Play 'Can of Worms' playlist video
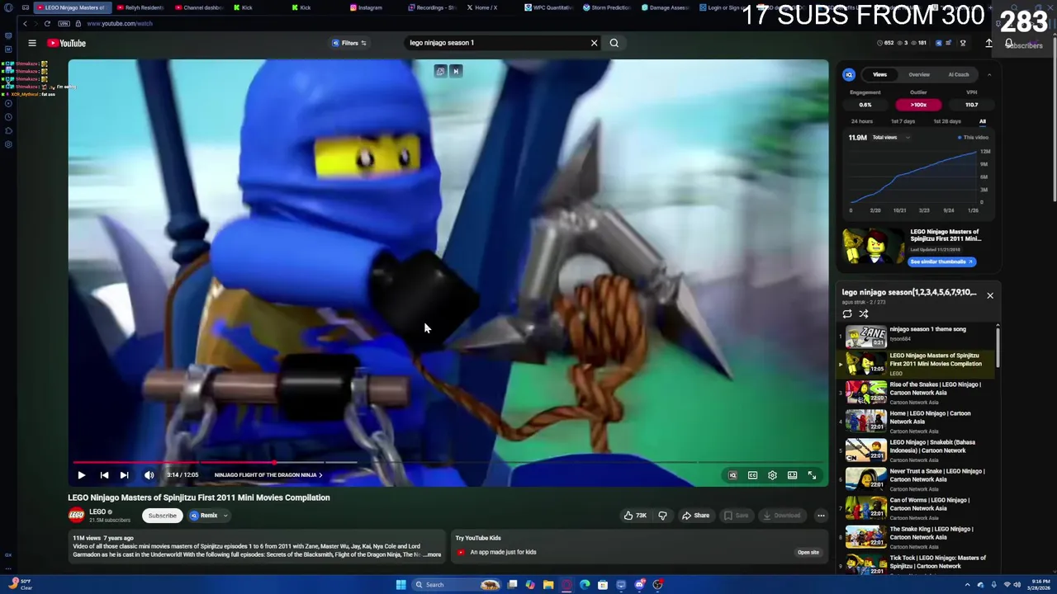1057x594 pixels. pyautogui.click(x=917, y=508)
